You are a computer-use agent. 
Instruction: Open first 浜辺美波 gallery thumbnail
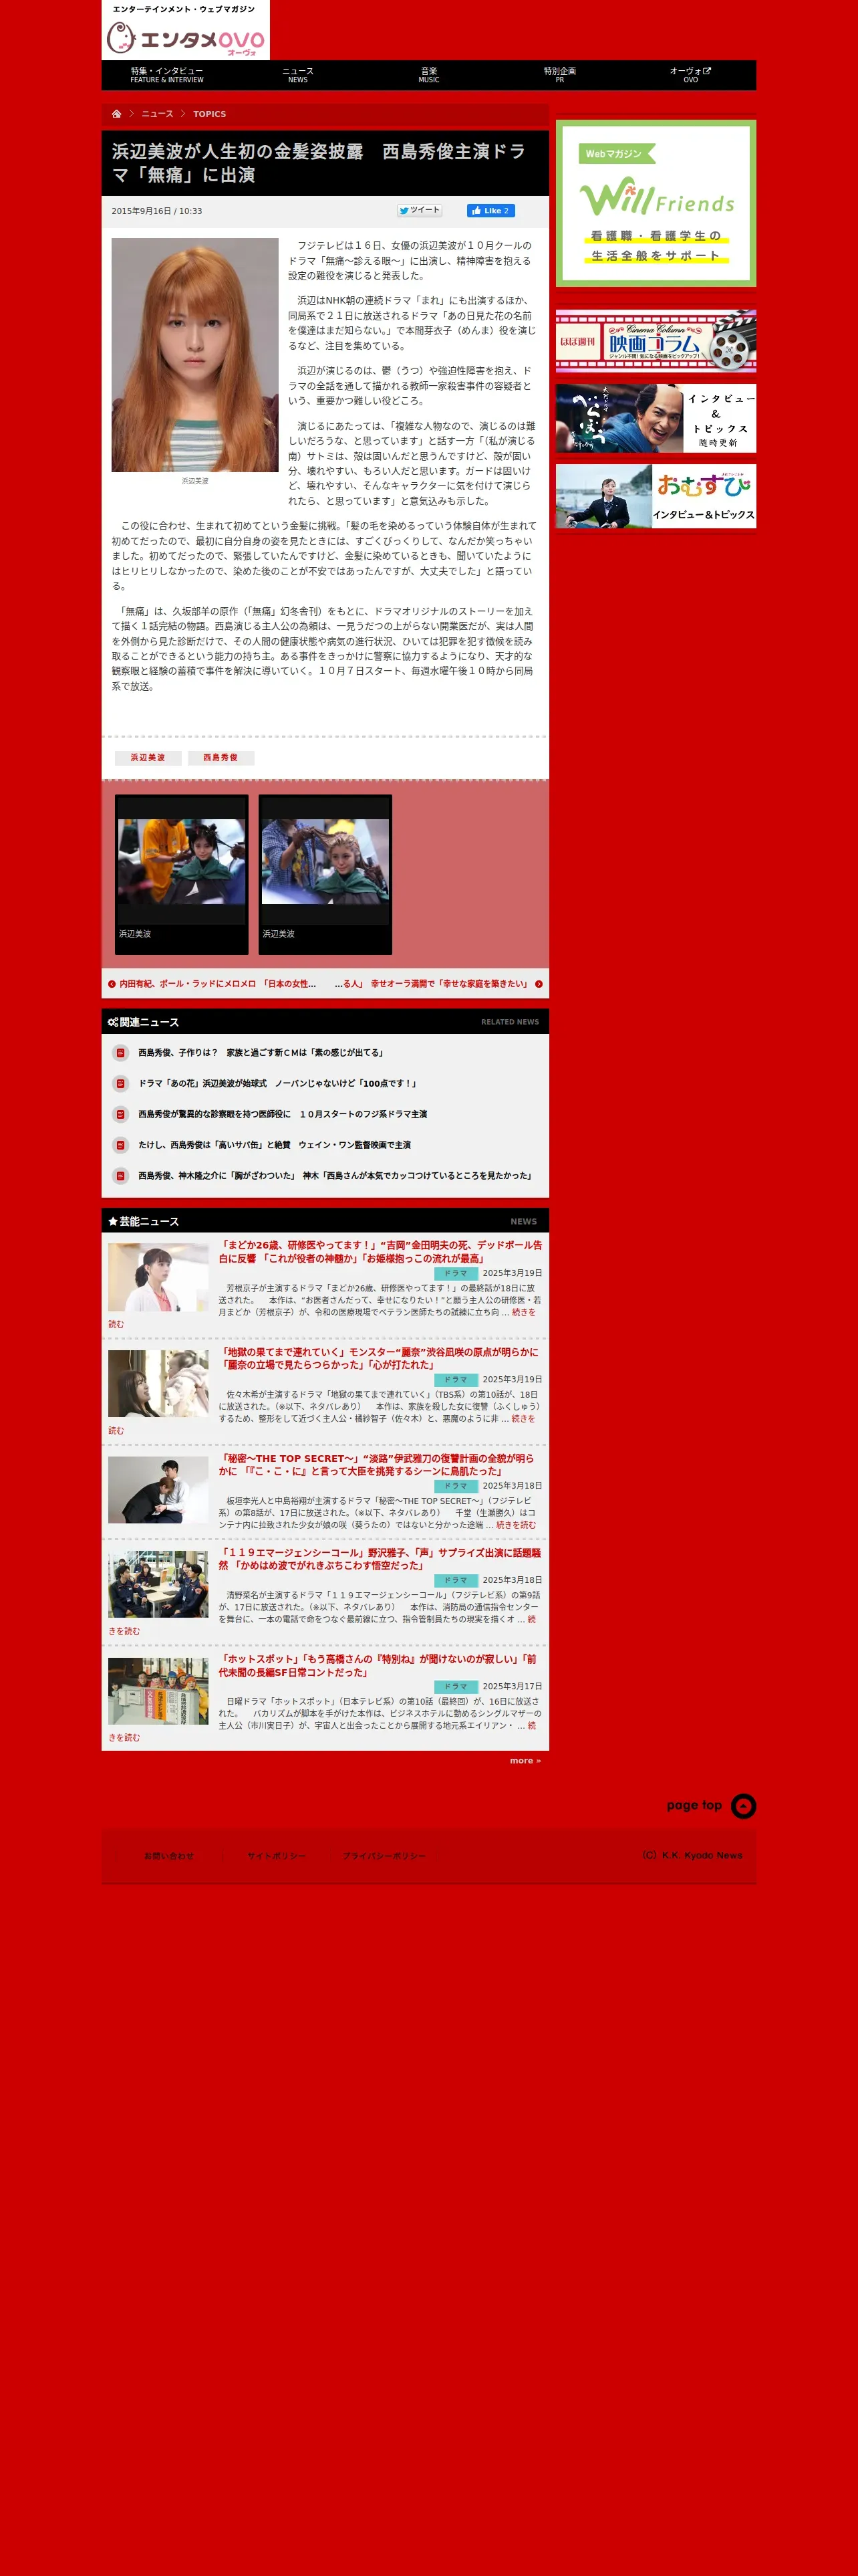tap(182, 862)
